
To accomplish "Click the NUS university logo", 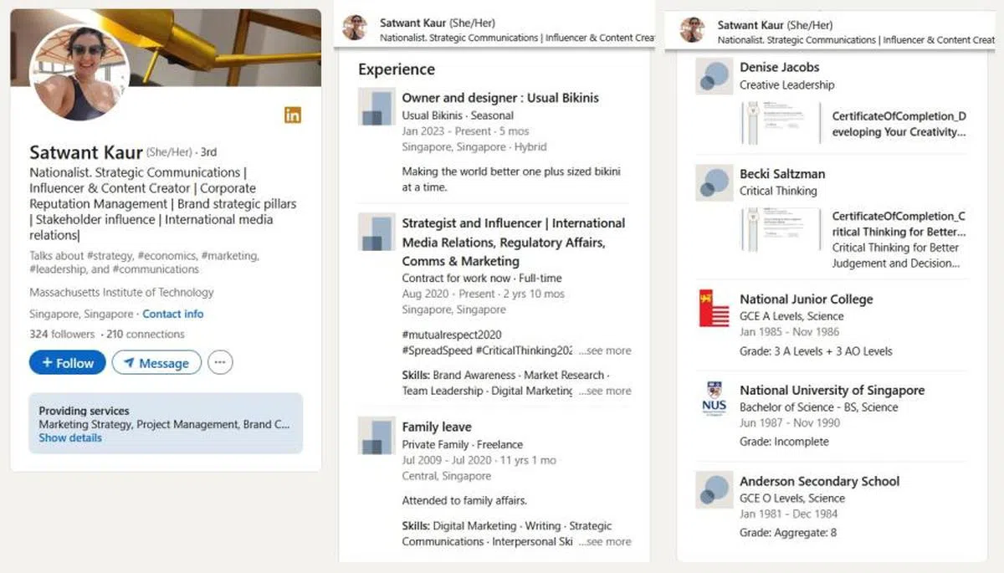I will (x=714, y=399).
